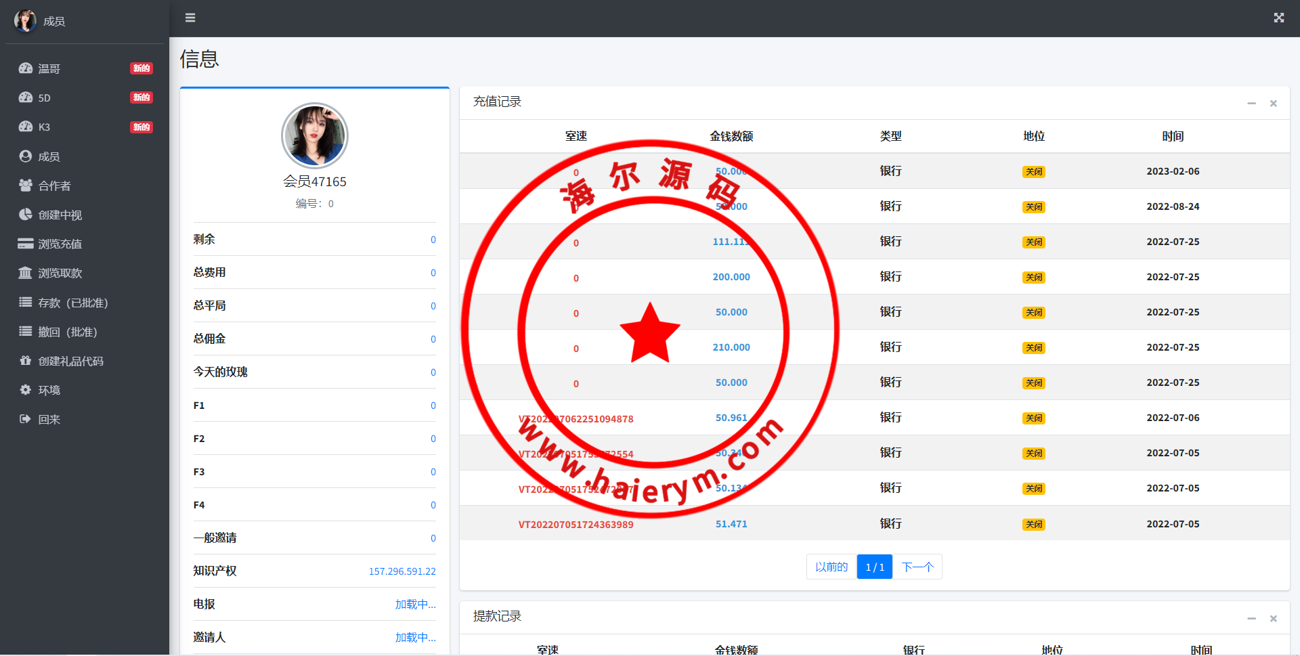
Task: Open 环境 settings gear item
Action: coord(26,390)
